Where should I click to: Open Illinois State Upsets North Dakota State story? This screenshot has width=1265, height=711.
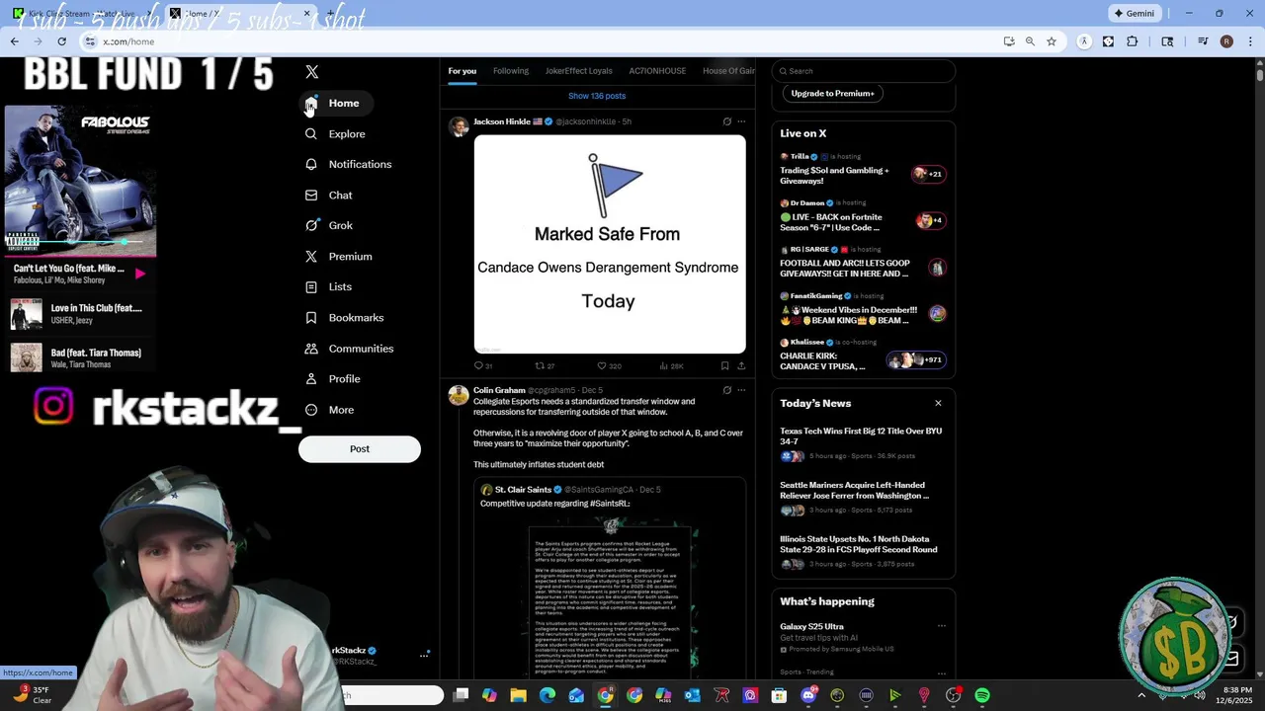(863, 551)
